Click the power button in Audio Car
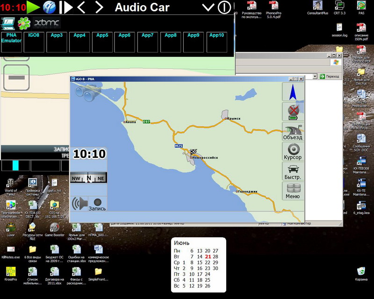The width and height of the screenshot is (374, 299). point(225,7)
